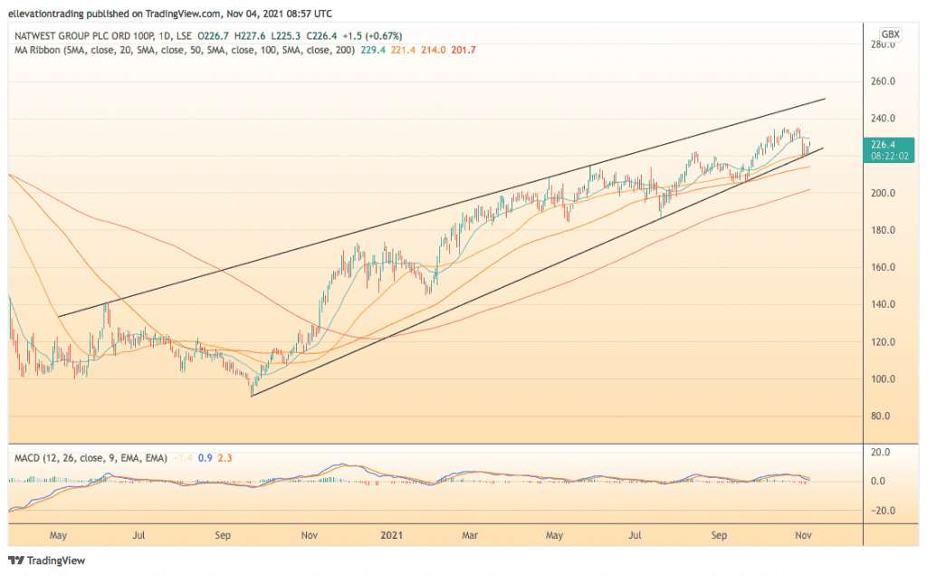Click the MACD signal value 2.3

(225, 458)
